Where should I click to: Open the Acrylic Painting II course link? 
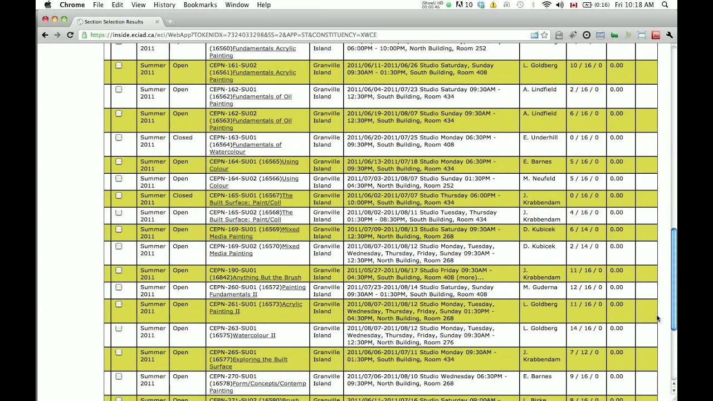256,307
